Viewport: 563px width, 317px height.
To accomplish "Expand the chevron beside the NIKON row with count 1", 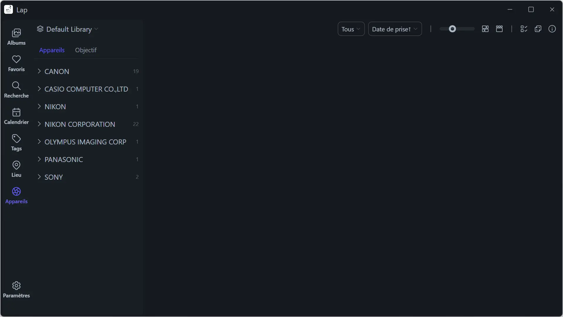I will [39, 107].
